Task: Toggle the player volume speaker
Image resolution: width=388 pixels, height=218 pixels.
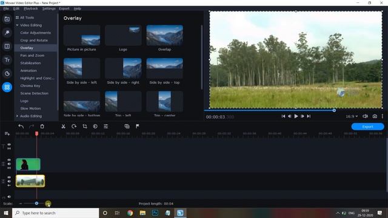Action: (x=365, y=116)
